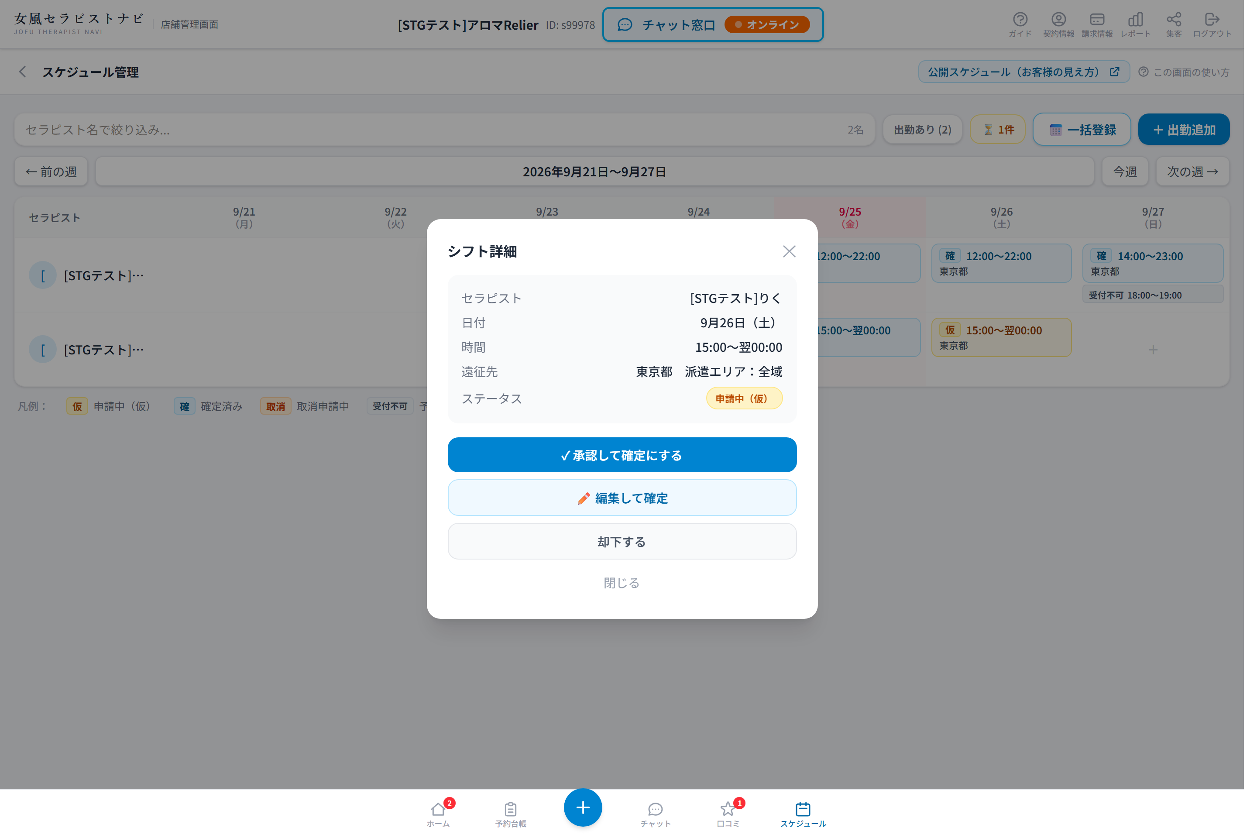Click この画面の使い方 help link
The height and width of the screenshot is (838, 1257).
click(x=1184, y=72)
